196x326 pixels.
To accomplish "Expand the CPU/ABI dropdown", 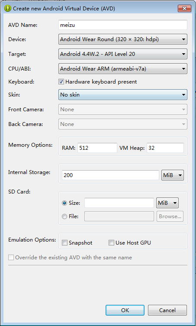I will pyautogui.click(x=123, y=69).
